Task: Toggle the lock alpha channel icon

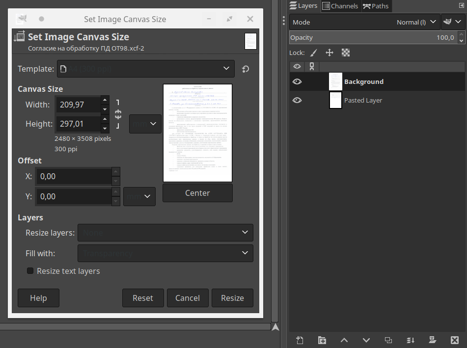Action: click(346, 53)
